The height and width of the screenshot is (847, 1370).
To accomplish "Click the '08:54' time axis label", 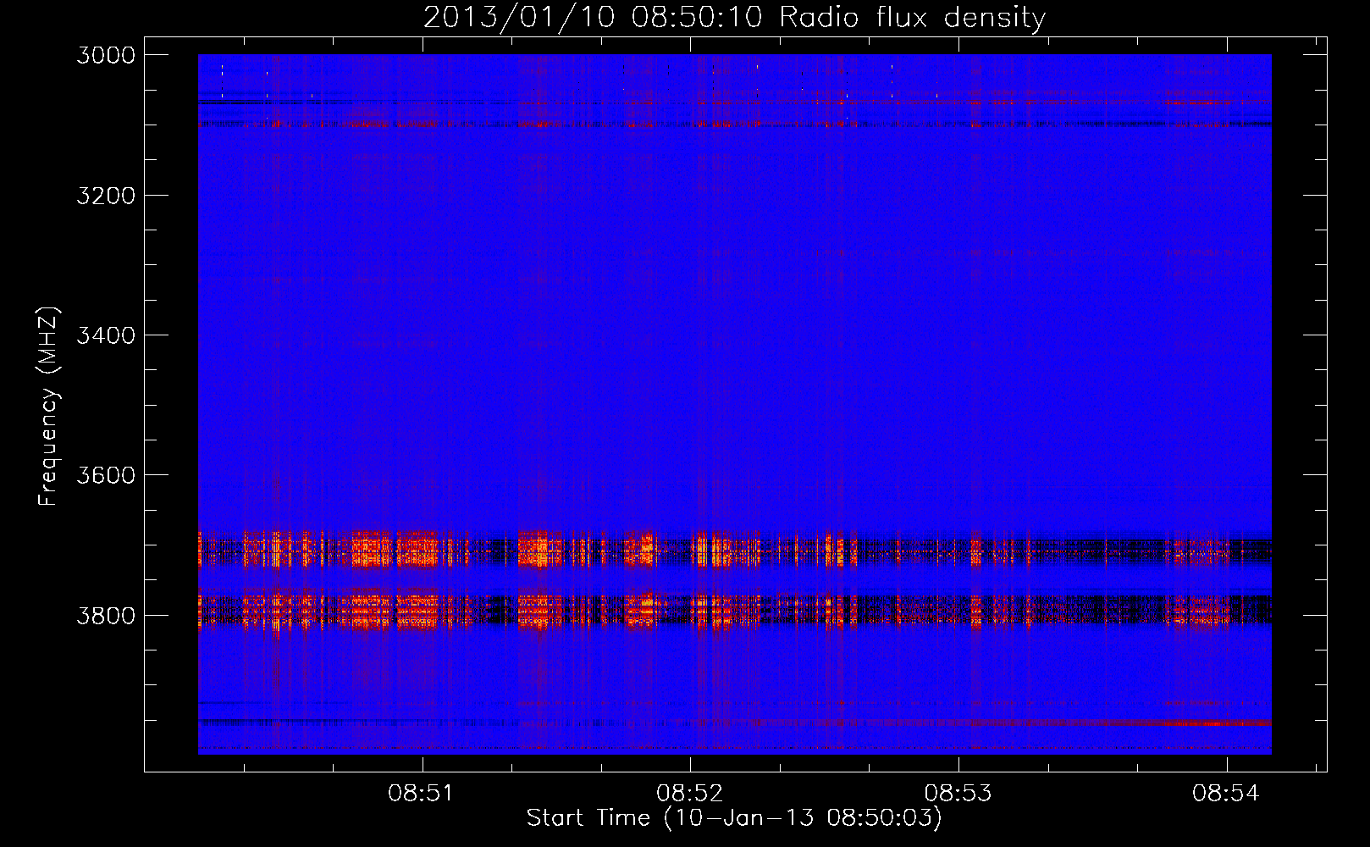I will 1226,794.
